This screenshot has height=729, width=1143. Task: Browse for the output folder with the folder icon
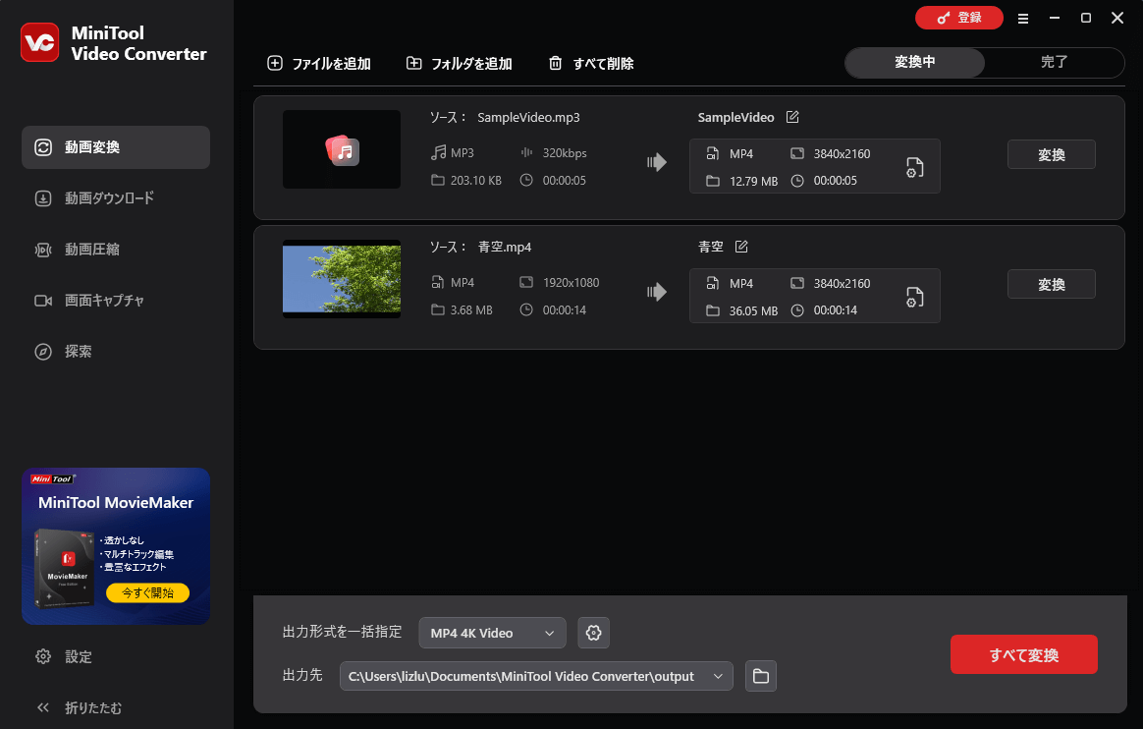[760, 676]
